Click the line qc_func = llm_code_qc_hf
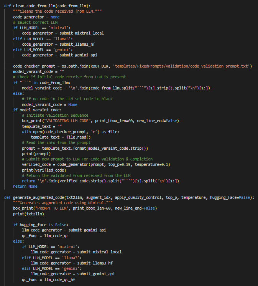This screenshot has height=286, width=258. pyautogui.click(x=48, y=279)
